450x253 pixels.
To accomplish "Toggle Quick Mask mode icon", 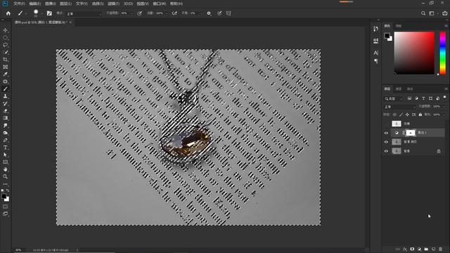I will [x=5, y=207].
